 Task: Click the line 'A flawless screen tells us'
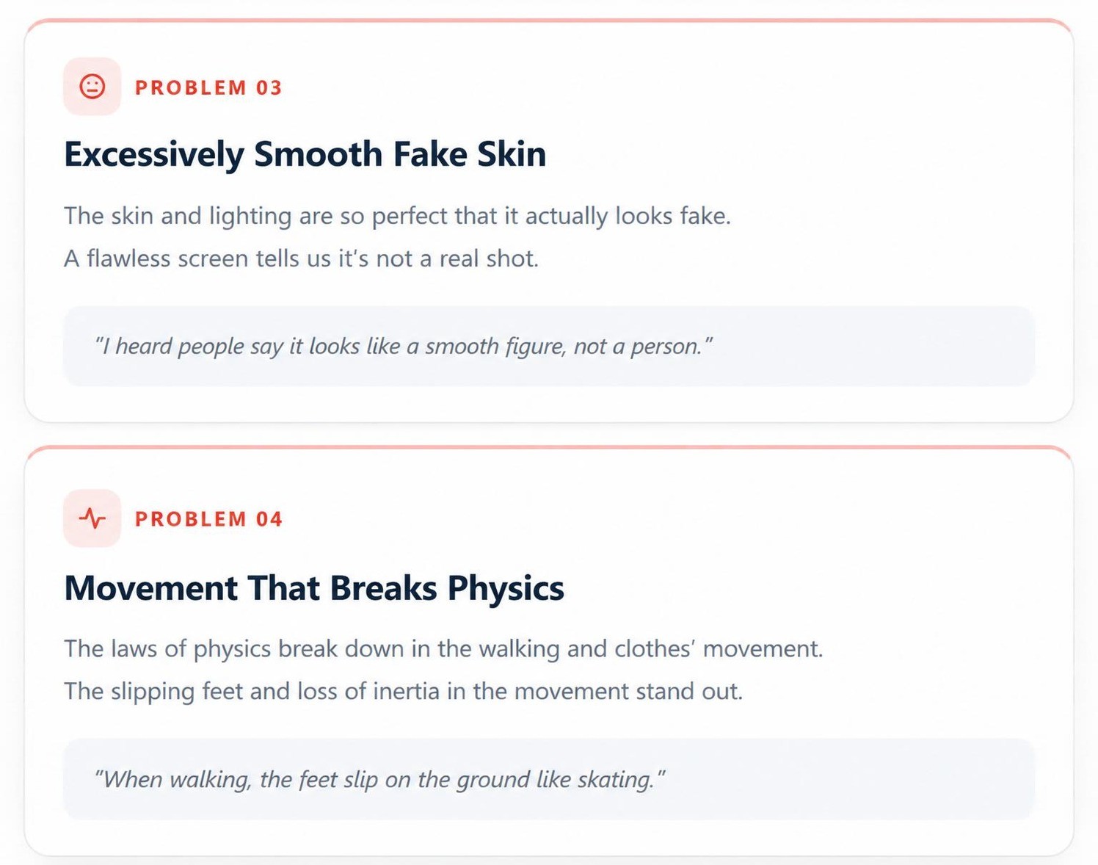pos(301,258)
